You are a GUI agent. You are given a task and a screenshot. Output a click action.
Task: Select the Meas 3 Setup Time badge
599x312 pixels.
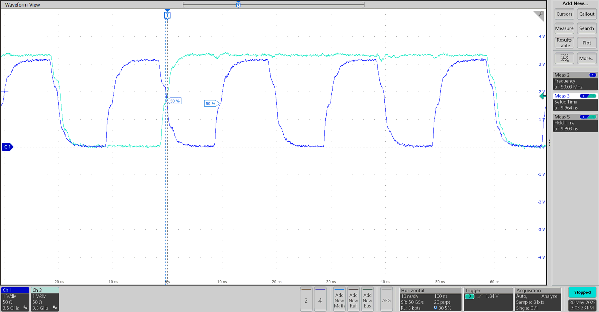[575, 102]
